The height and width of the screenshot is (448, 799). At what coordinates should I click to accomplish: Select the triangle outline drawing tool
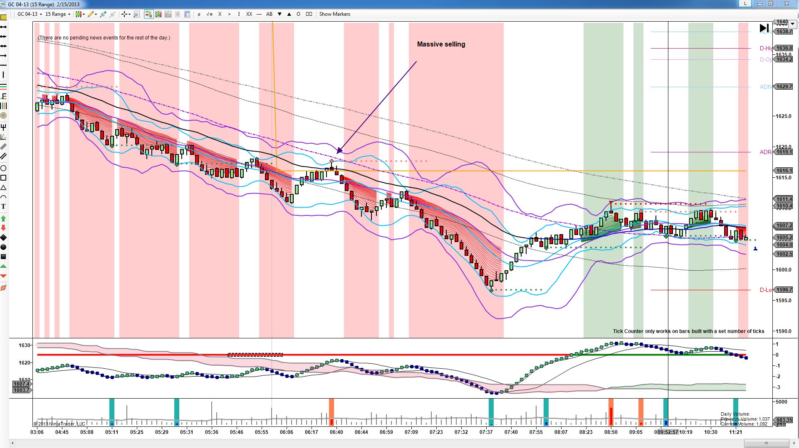[4, 188]
